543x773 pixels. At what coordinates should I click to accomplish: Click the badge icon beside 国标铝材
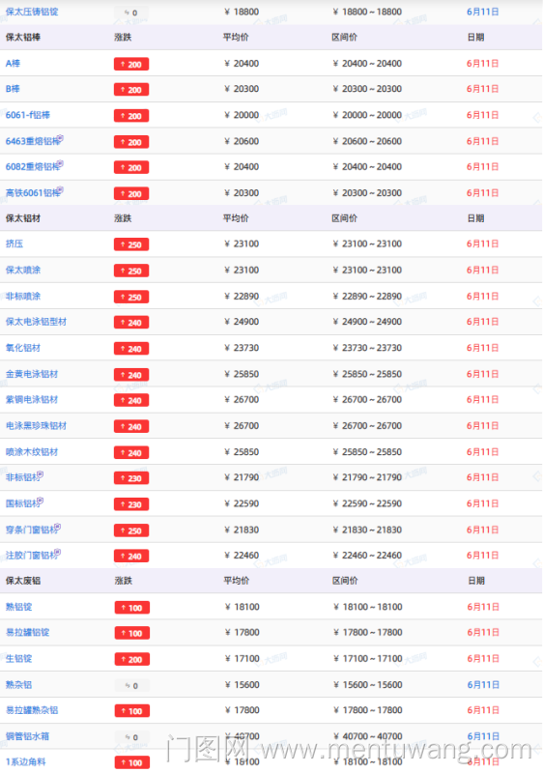click(41, 501)
